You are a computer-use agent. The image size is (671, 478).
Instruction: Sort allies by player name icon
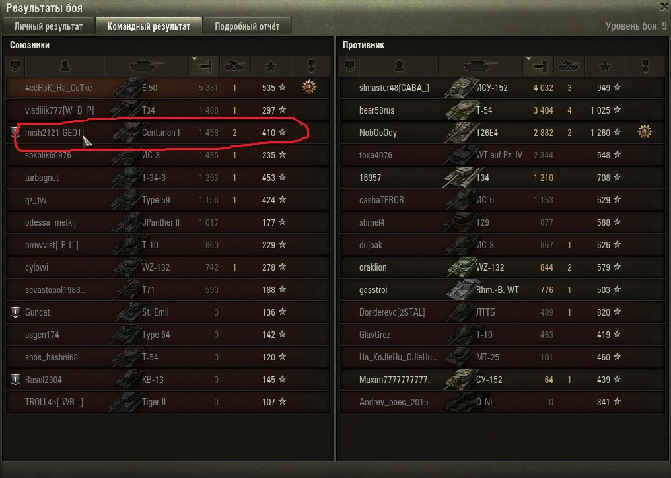pyautogui.click(x=65, y=66)
